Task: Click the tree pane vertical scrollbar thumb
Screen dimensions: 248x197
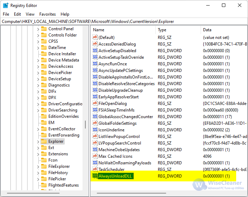Action: click(x=85, y=125)
